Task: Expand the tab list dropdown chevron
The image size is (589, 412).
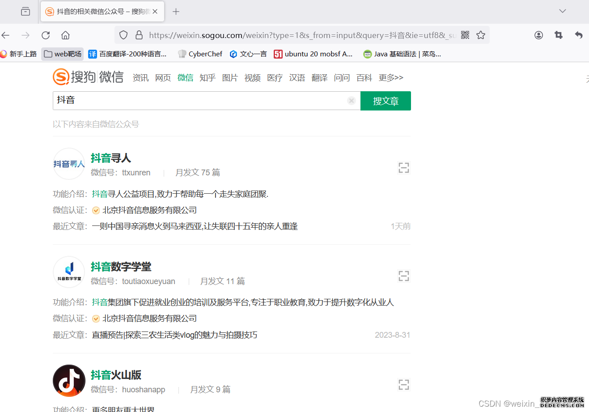Action: (563, 11)
